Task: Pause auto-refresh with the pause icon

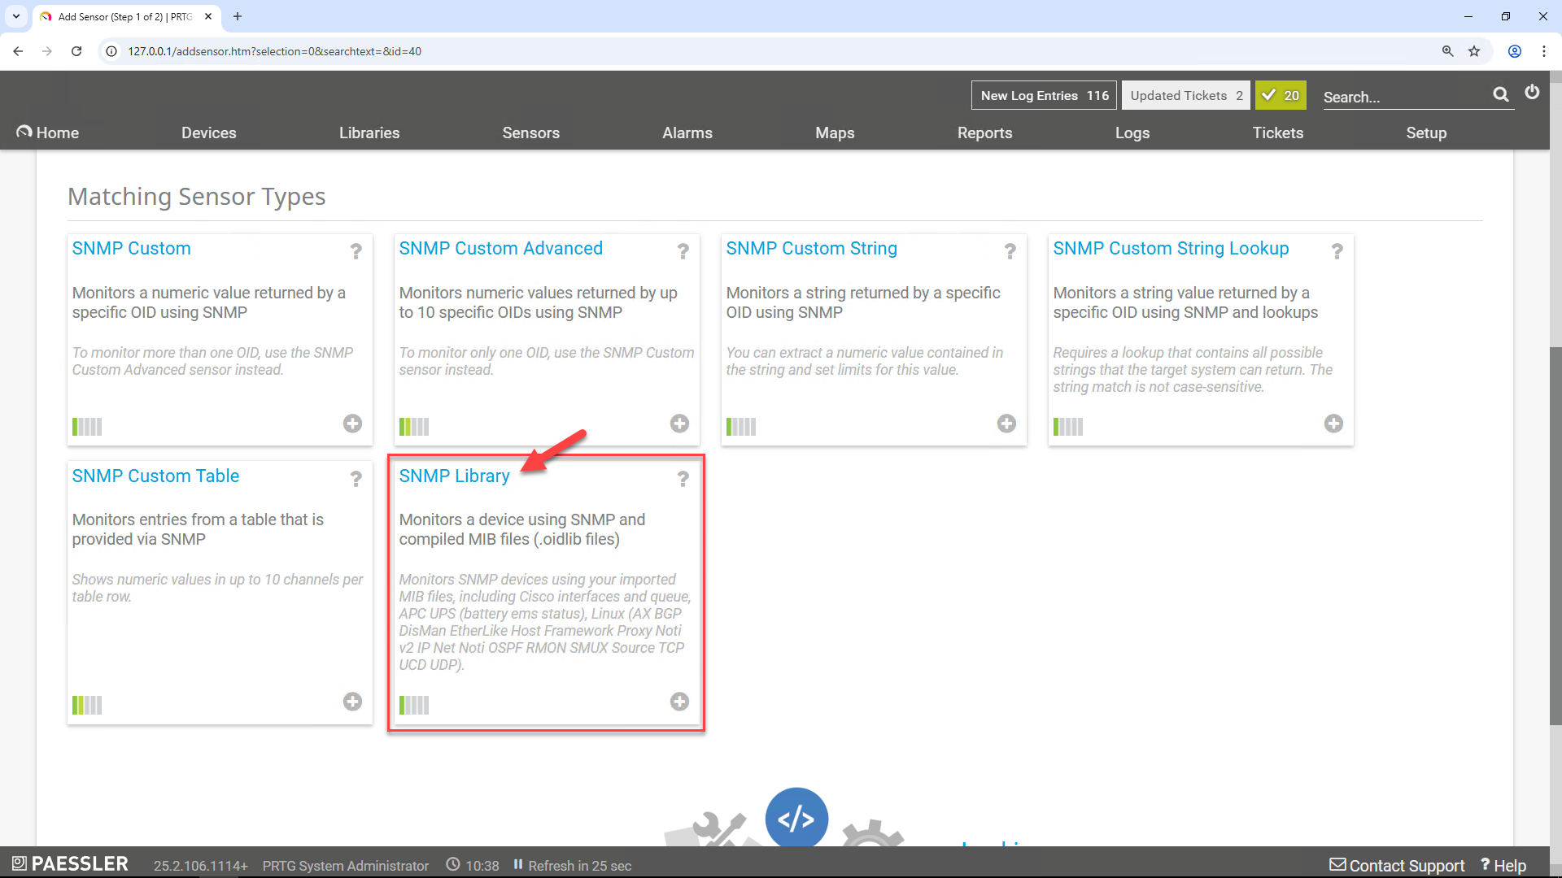Action: coord(518,865)
